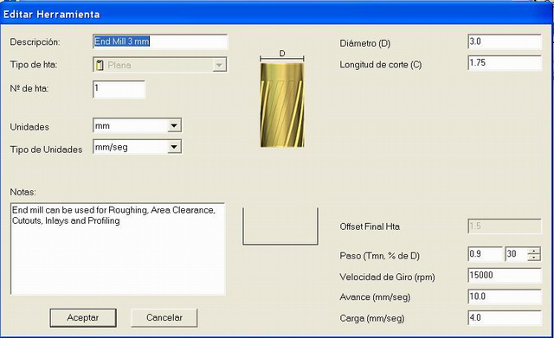The image size is (554, 338).
Task: Click the Carga (mm/seg) field
Action: coord(505,317)
